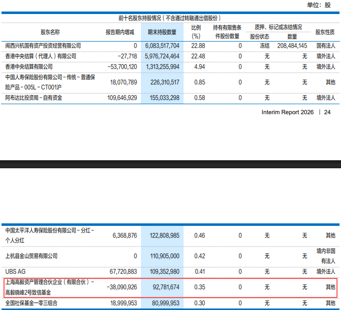Select shareholder 中国太平洋人寿保险股份有限公司 name
Image resolution: width=341 pixels, height=310 pixels.
click(x=50, y=235)
